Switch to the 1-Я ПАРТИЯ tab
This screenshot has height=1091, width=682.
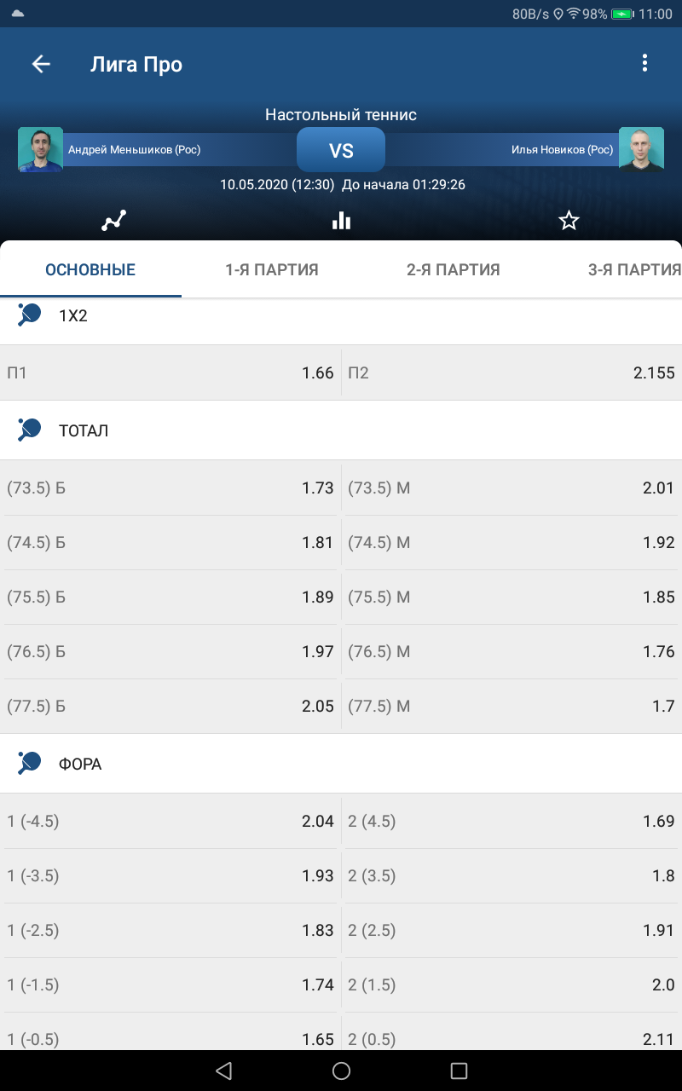click(x=272, y=270)
